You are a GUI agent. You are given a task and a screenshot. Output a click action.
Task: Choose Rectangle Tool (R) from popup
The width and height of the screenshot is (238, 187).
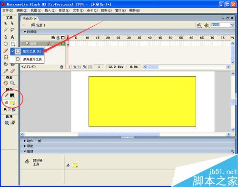pyautogui.click(x=27, y=51)
